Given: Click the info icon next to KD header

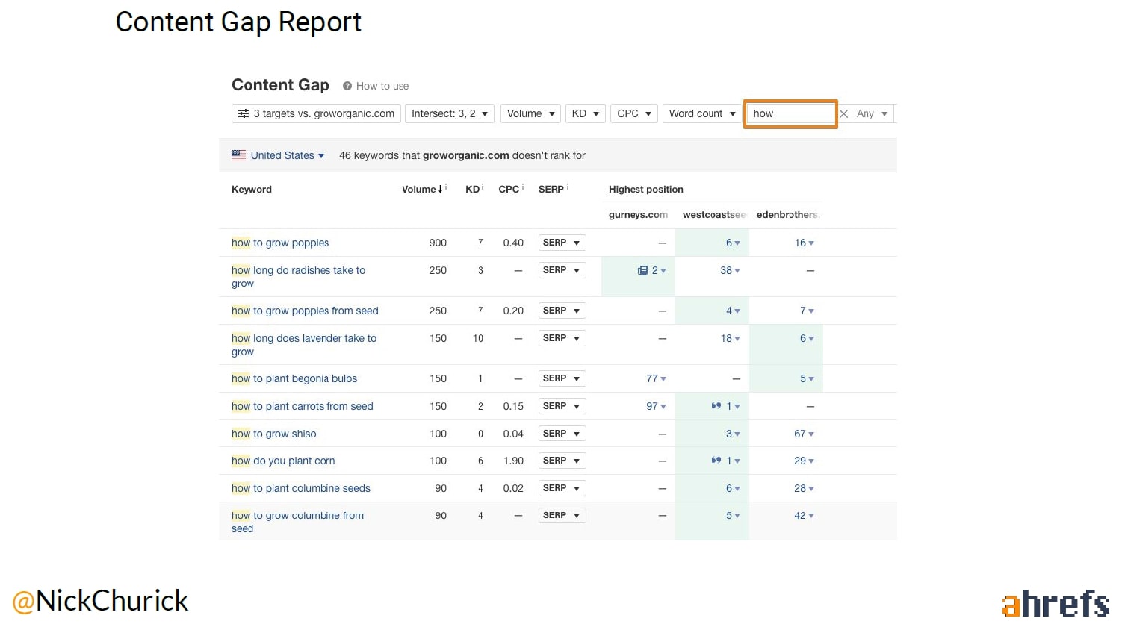Looking at the screenshot, I should coord(483,188).
